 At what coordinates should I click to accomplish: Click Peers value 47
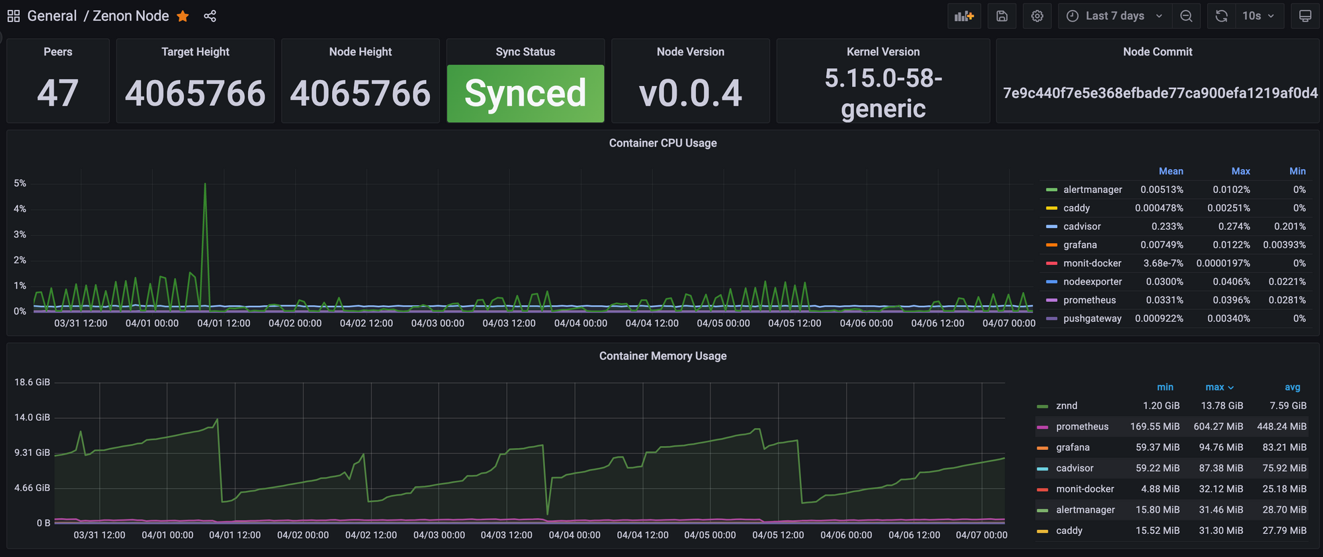(58, 93)
